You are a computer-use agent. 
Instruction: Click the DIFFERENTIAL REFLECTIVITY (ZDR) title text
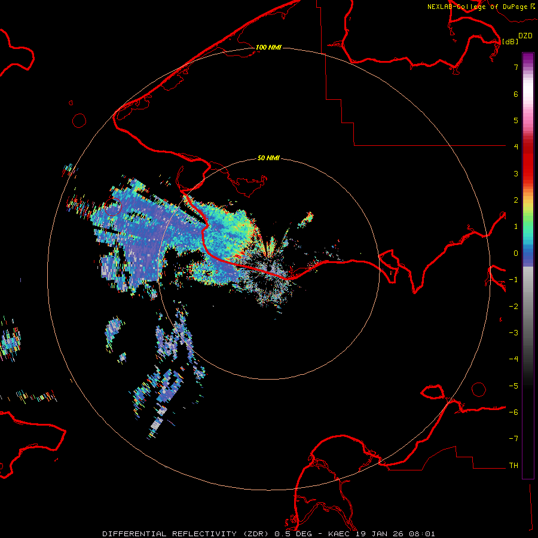[187, 534]
